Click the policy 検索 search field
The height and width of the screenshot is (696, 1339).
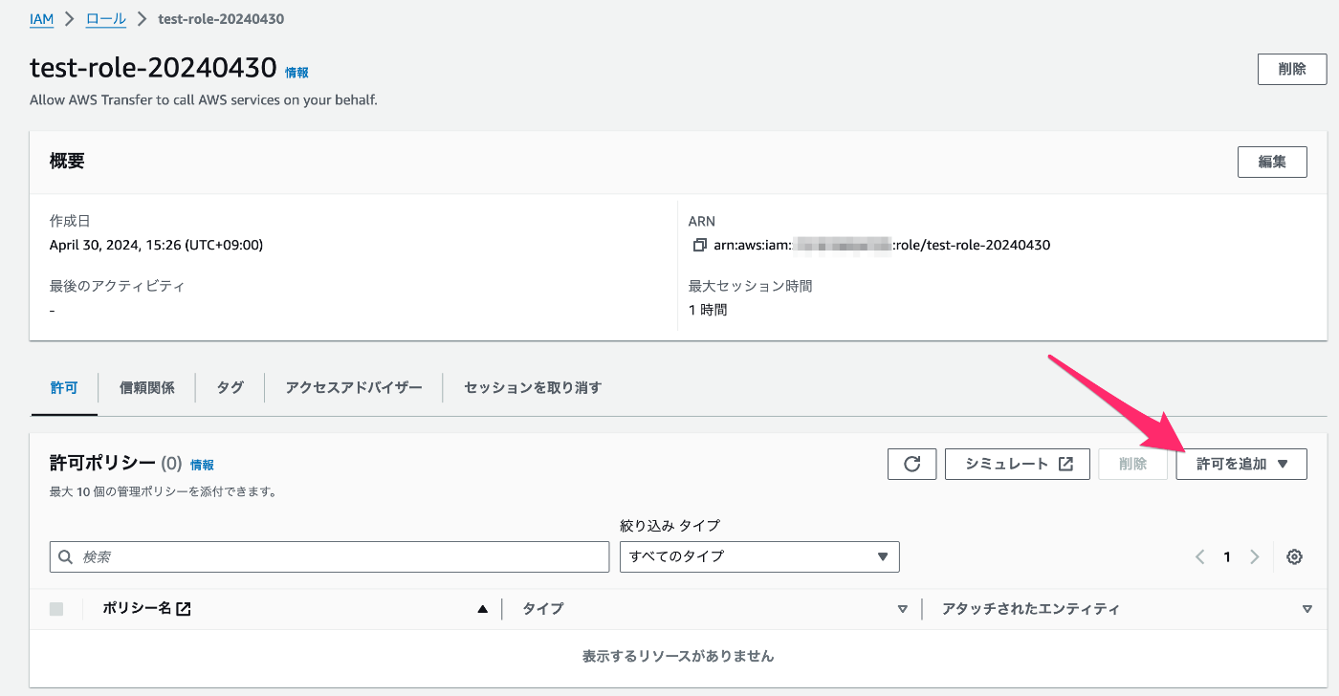coord(330,556)
